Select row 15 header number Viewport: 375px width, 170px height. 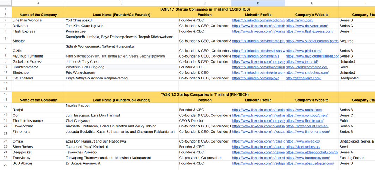tap(6, 94)
